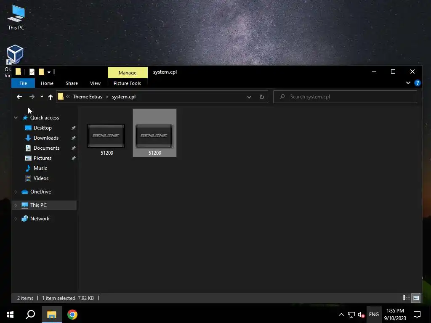Refresh the system.cpl folder
Viewport: 431px width, 323px height.
(262, 97)
